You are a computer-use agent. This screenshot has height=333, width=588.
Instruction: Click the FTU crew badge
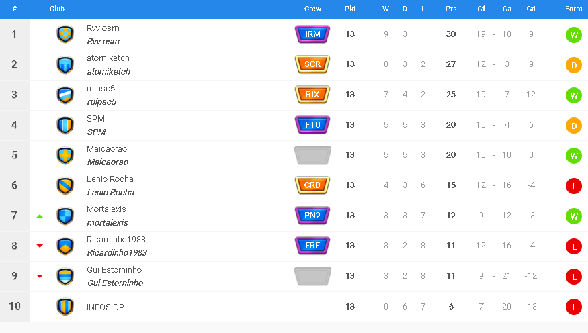[312, 125]
